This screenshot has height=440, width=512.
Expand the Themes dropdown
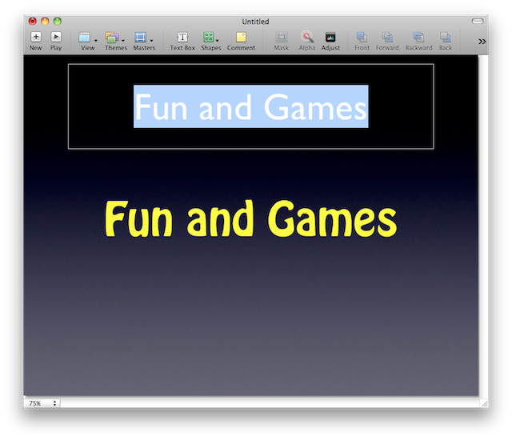[x=115, y=38]
